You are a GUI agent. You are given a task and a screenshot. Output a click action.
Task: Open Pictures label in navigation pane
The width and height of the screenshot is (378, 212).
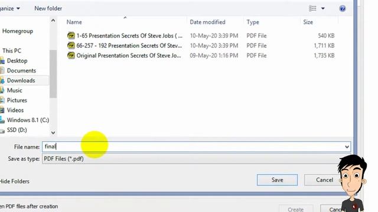(x=17, y=100)
